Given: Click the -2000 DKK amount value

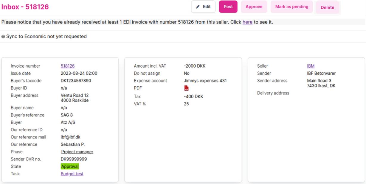Looking at the screenshot, I should [x=195, y=66].
